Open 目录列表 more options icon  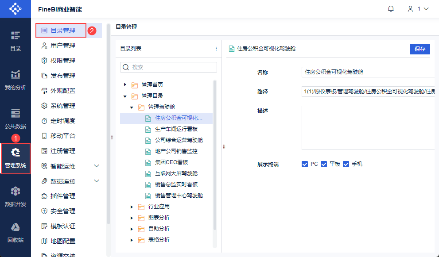point(216,49)
